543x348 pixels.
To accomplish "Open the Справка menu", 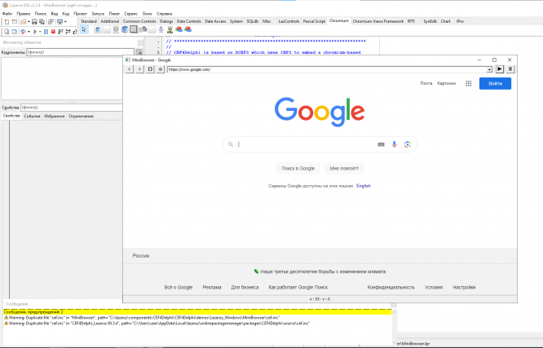I will click(164, 14).
